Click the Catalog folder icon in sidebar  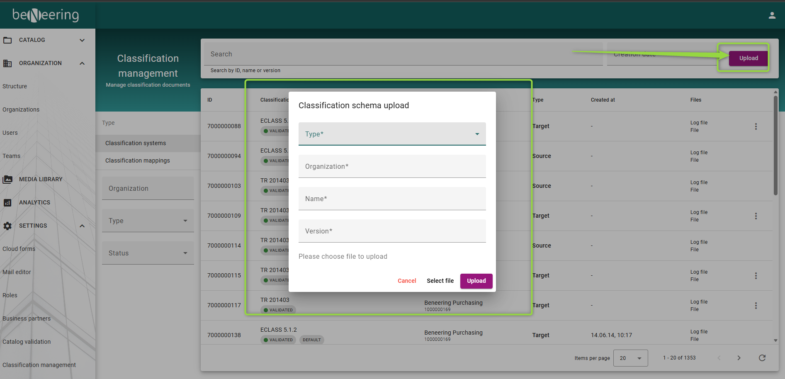pos(7,40)
